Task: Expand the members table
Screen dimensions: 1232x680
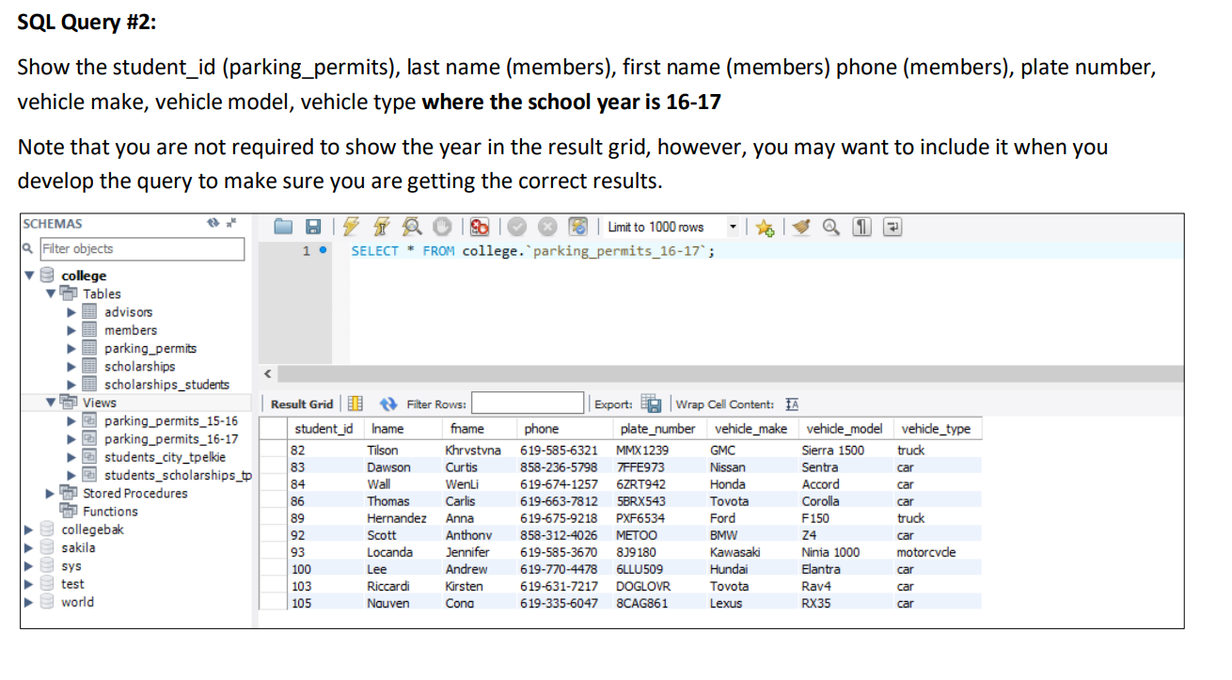Action: (71, 330)
